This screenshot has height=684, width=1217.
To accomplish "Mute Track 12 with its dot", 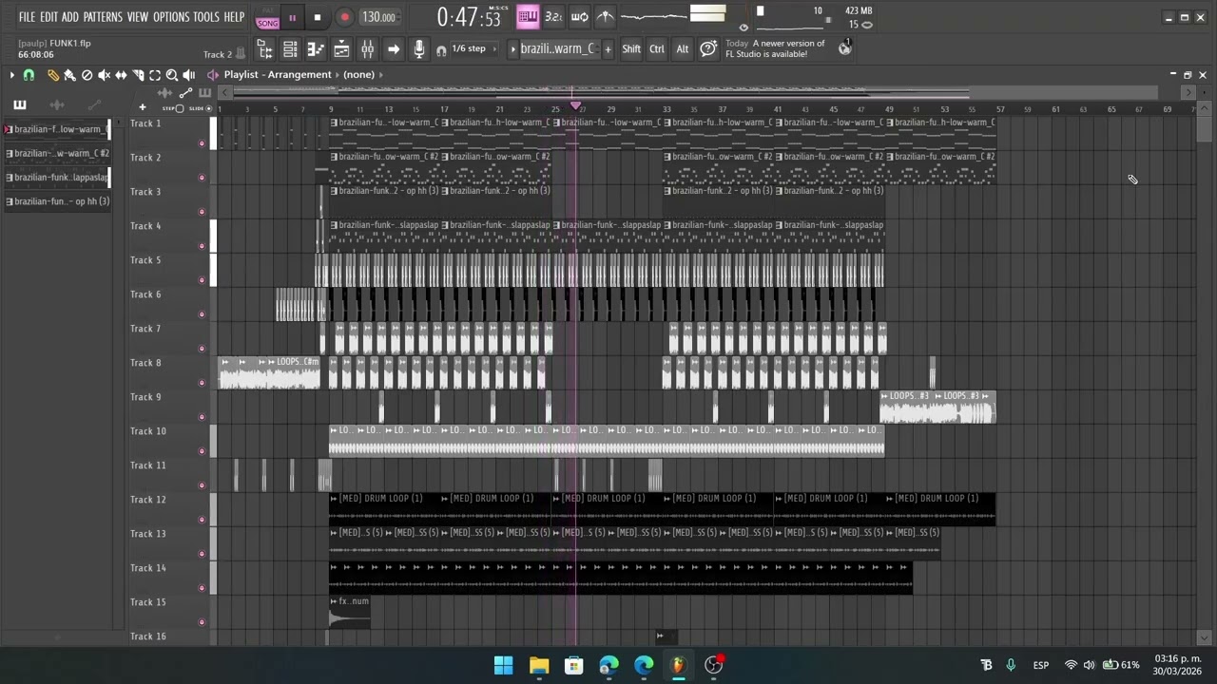I will (x=201, y=520).
